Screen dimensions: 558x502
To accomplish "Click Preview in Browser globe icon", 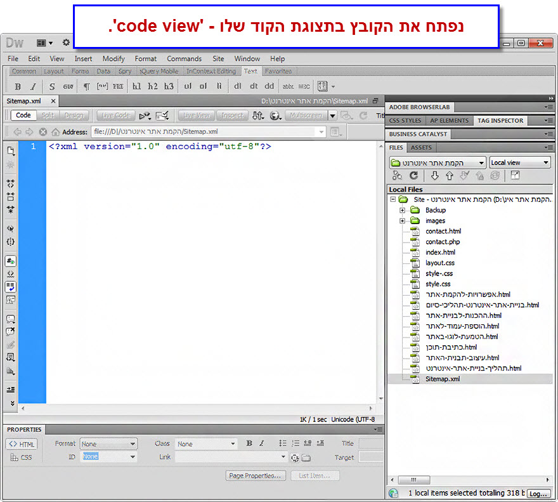I will 275,116.
